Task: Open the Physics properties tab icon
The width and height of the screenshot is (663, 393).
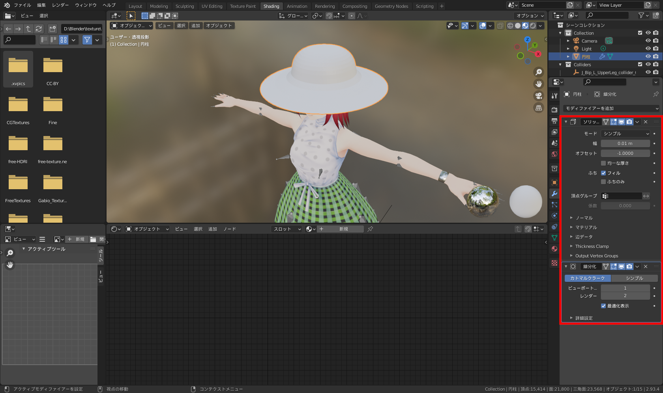Action: (554, 216)
